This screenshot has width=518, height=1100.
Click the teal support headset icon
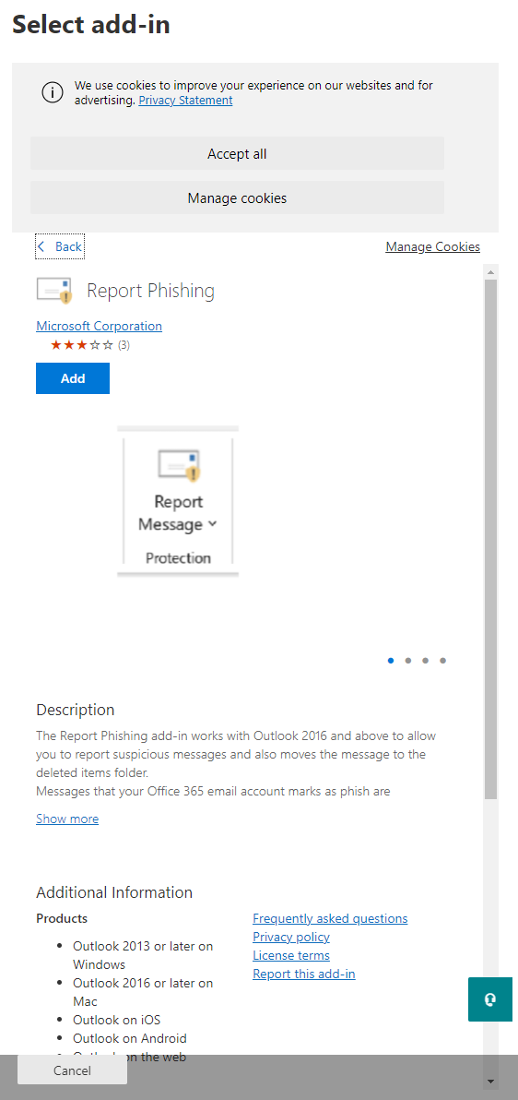pyautogui.click(x=490, y=999)
